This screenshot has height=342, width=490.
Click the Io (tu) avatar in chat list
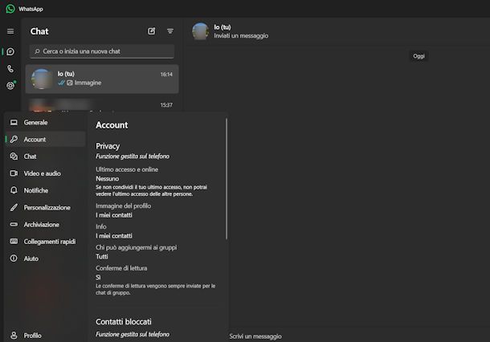(42, 79)
